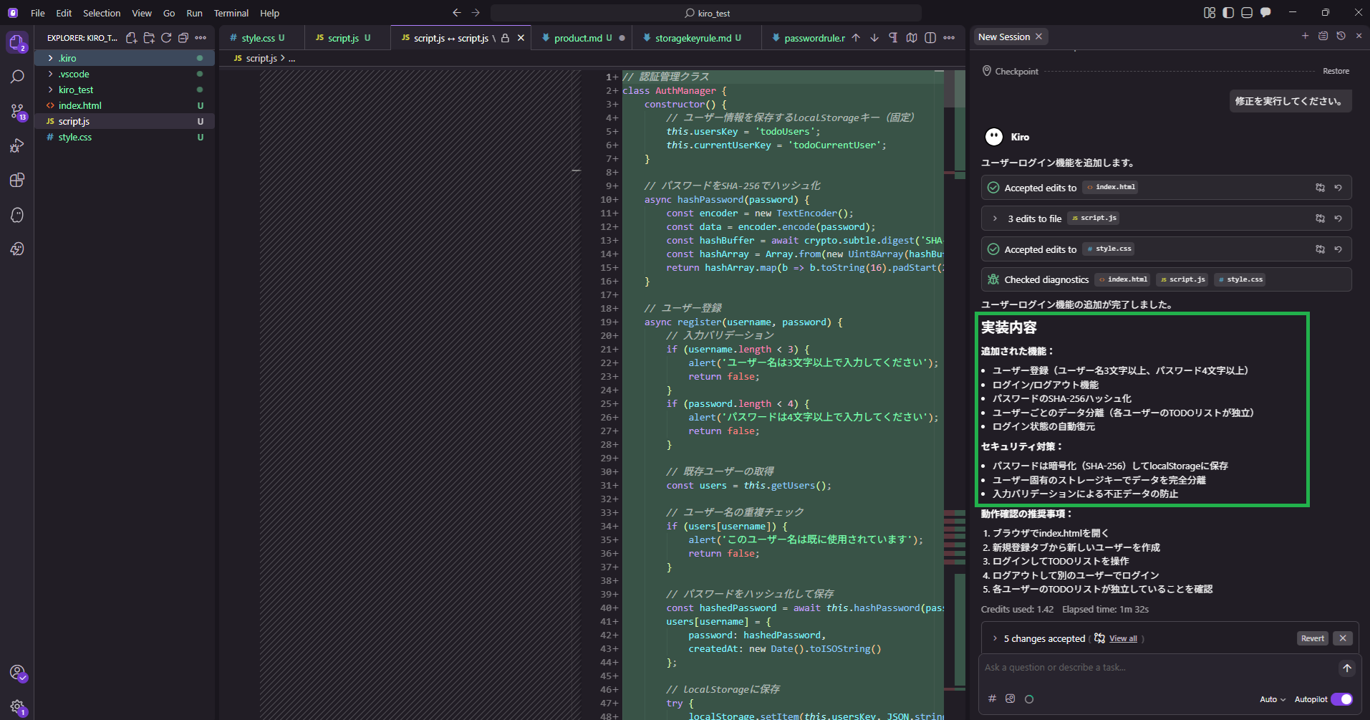1370x720 pixels.
Task: Click the New File icon in Explorer
Action: pos(132,38)
